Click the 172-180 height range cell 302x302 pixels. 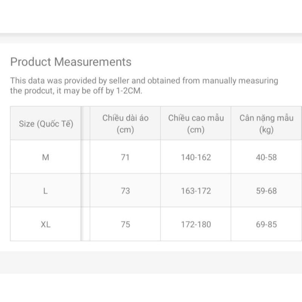[196, 224]
